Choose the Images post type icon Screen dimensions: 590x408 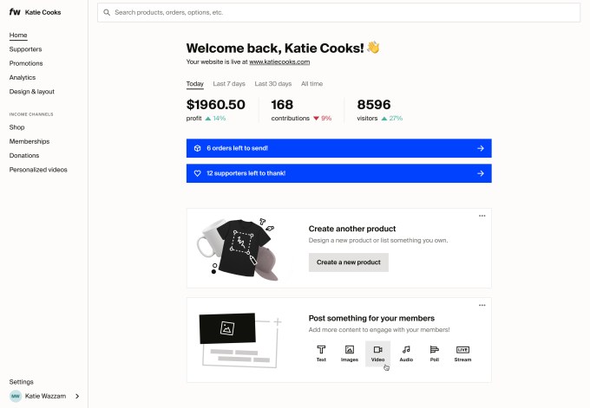click(x=350, y=350)
